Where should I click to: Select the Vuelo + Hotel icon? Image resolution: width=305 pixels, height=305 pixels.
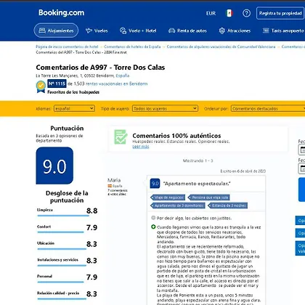pos(123,30)
